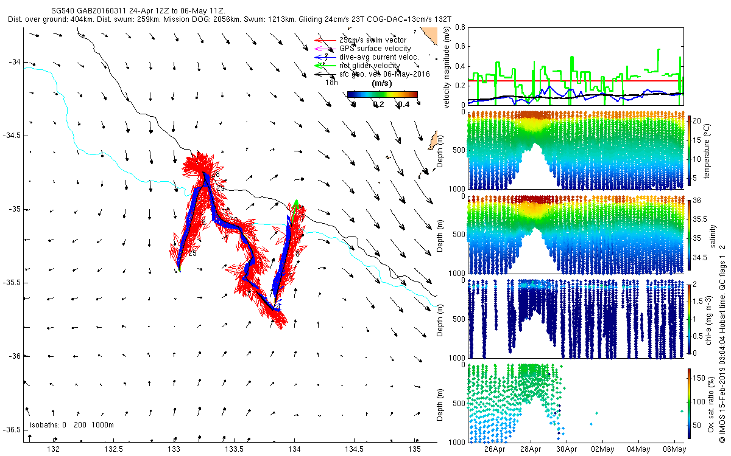Click the map latitude tick '-34.5'

12,136
